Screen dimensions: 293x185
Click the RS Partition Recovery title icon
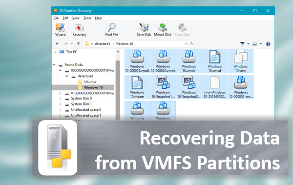pyautogui.click(x=56, y=11)
